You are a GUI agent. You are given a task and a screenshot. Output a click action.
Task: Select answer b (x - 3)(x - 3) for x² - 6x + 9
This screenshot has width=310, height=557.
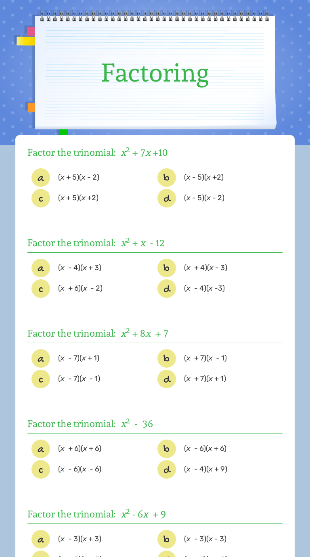point(167,539)
